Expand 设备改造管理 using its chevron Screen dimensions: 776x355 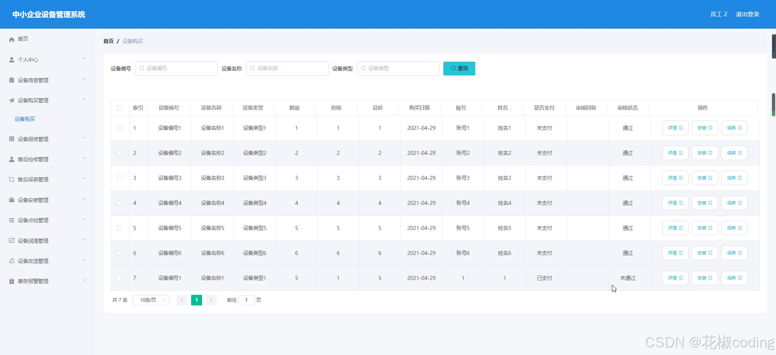click(84, 260)
